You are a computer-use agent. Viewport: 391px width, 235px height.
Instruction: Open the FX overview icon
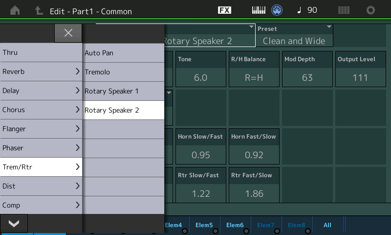[224, 10]
